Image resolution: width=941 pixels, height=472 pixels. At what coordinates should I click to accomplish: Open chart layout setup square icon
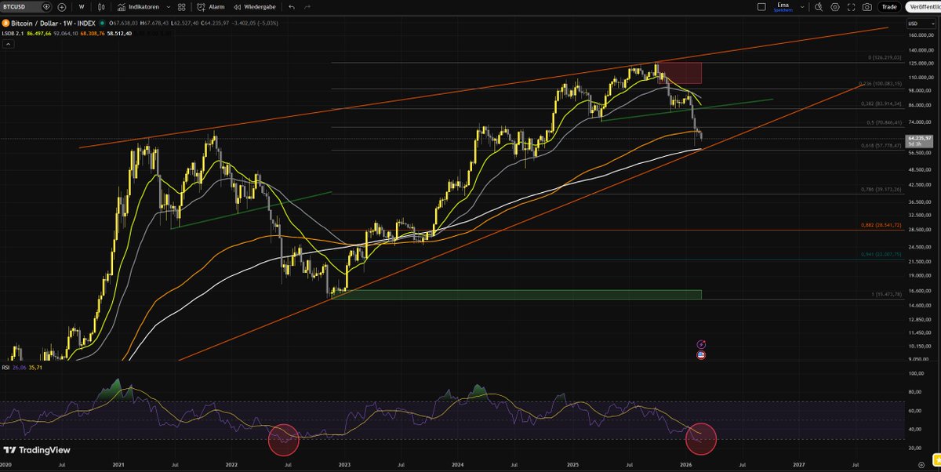click(761, 6)
